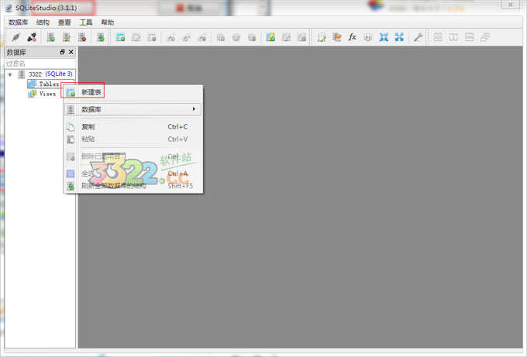527x357 pixels.
Task: Click the Delete table toolbar icon
Action: 152,37
